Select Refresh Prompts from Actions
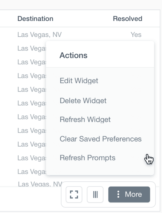 tap(88, 158)
